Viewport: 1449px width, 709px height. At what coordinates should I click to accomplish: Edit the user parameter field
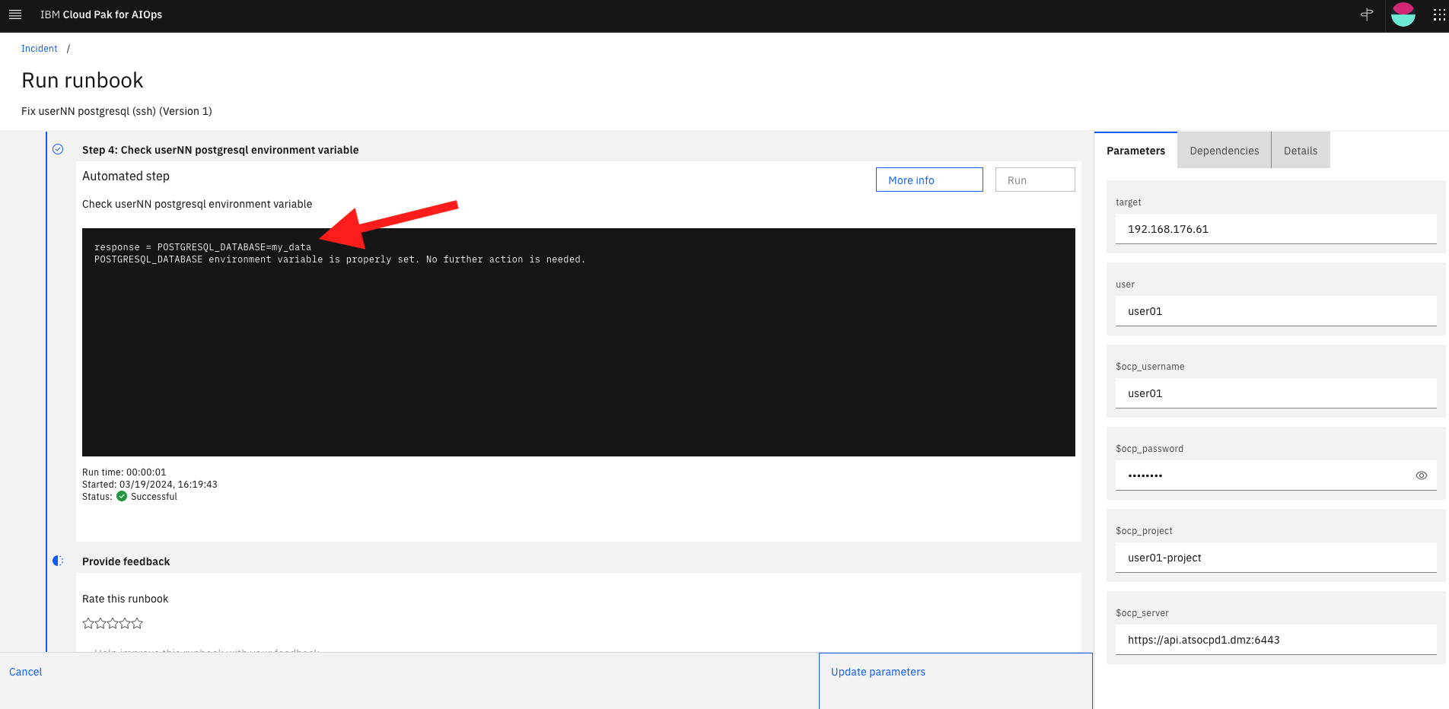click(1275, 311)
